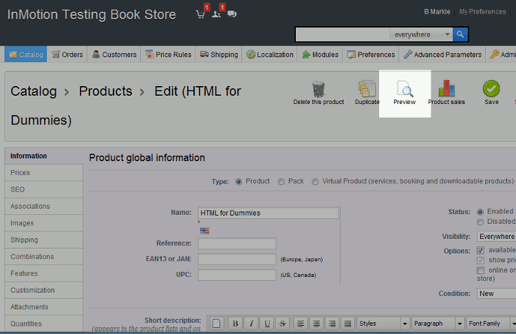Screen dimensions: 516x334
Task: Click the Duplicate product icon
Action: (x=367, y=90)
